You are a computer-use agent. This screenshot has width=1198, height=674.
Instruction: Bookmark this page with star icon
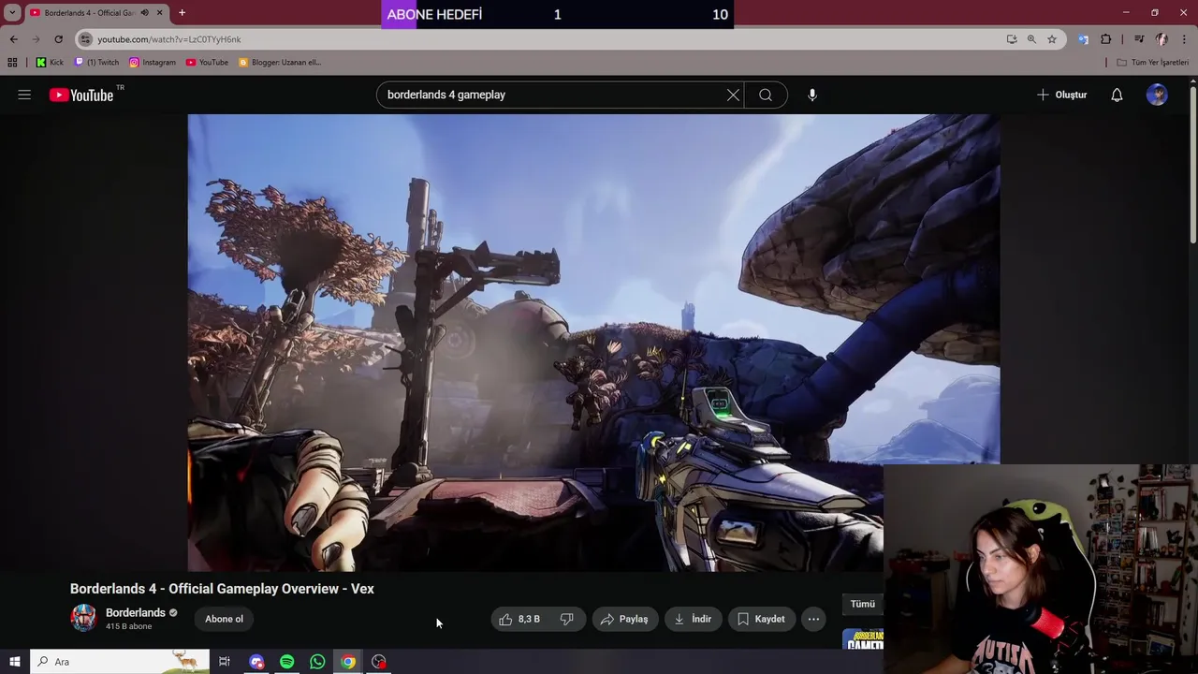1052,39
